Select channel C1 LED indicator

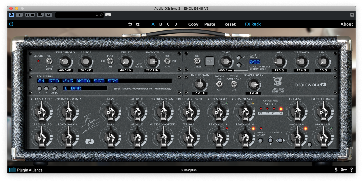pyautogui.click(x=261, y=109)
